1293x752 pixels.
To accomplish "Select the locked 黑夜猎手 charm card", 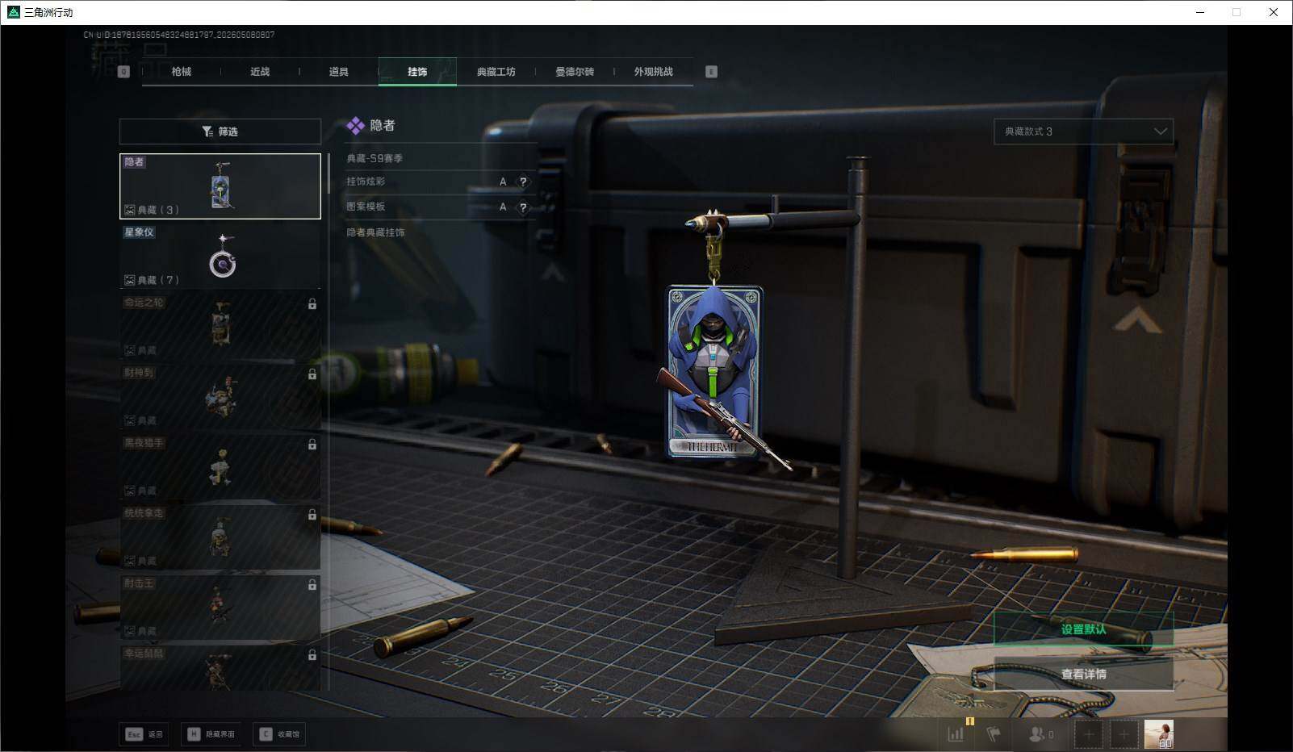I will pyautogui.click(x=220, y=466).
